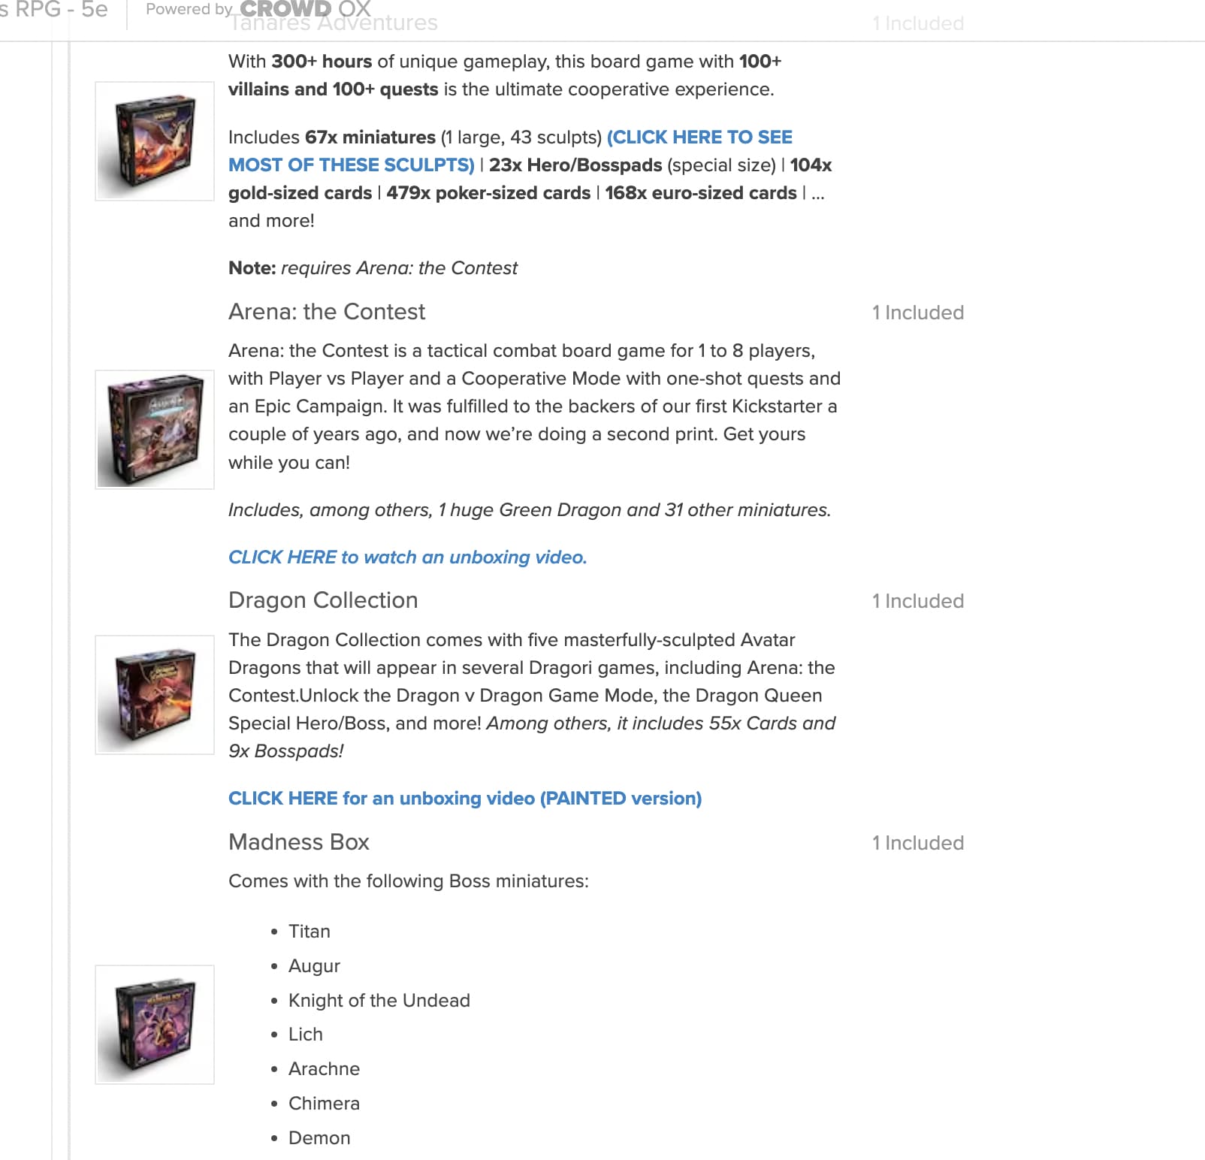Click the 'Lich' boss list entry
This screenshot has height=1160, width=1205.
point(306,1035)
